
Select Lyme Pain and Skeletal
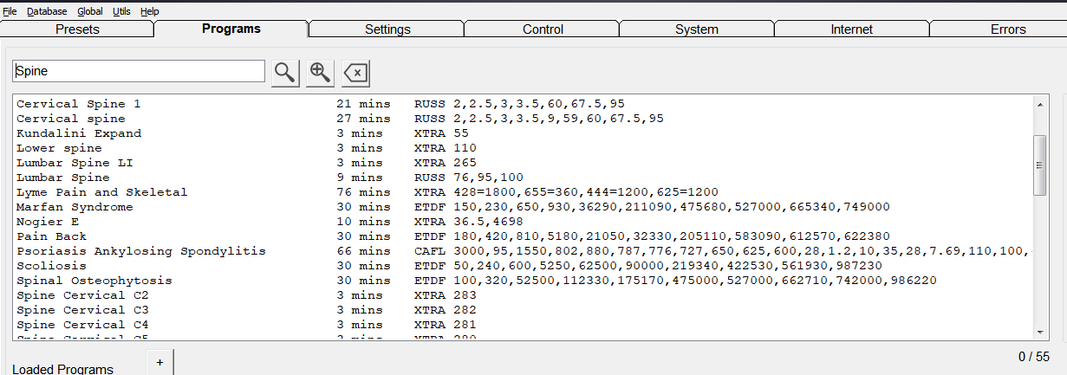[524, 192]
